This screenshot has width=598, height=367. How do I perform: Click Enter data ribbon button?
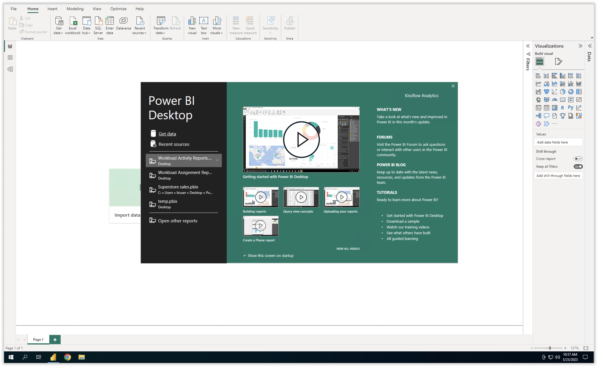[x=110, y=25]
